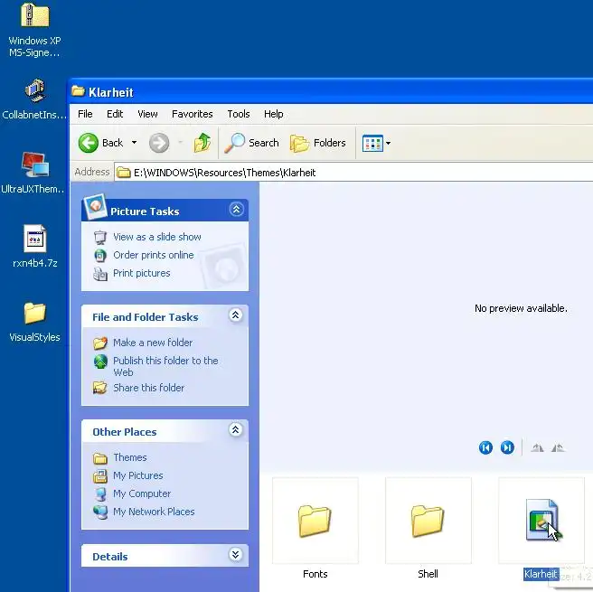The height and width of the screenshot is (592, 593).
Task: Open the Favorites menu
Action: 193,114
